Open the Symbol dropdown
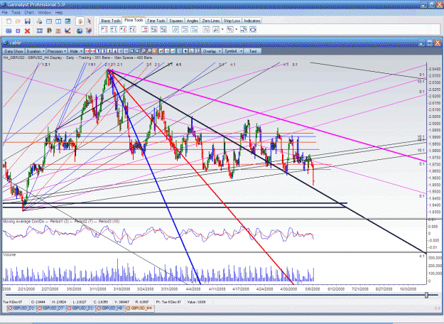 (x=233, y=51)
